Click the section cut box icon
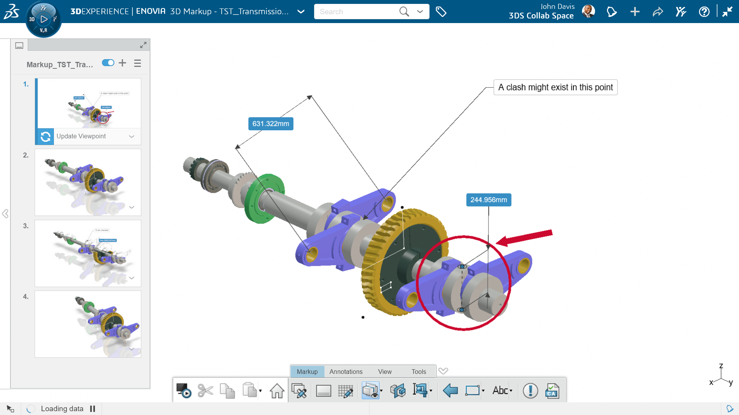The image size is (739, 415). pyautogui.click(x=398, y=391)
